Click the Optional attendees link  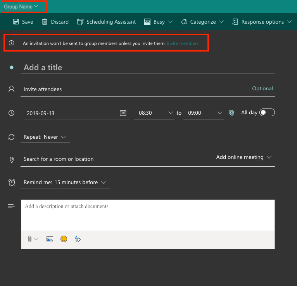(262, 88)
